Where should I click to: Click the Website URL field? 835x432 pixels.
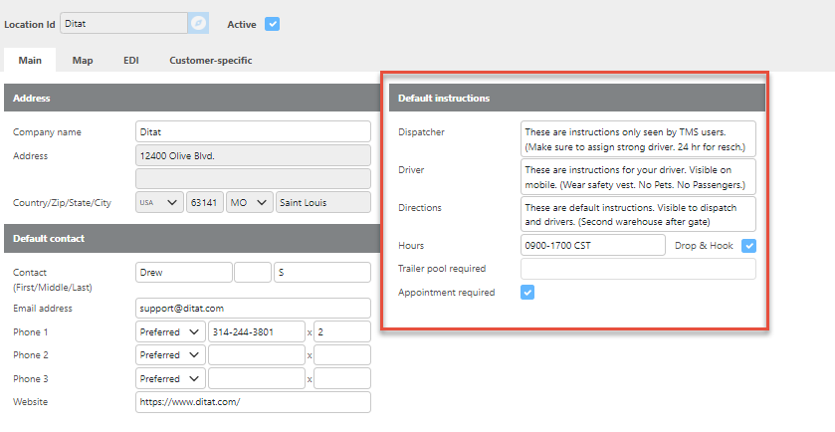[x=253, y=402]
